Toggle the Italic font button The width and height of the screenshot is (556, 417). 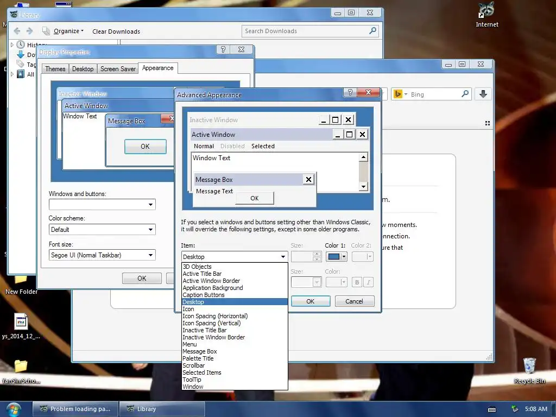pyautogui.click(x=369, y=282)
